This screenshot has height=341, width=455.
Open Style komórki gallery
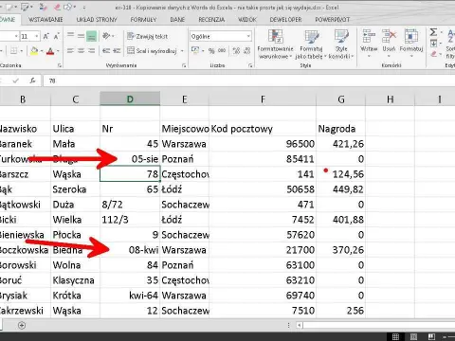[x=341, y=45]
